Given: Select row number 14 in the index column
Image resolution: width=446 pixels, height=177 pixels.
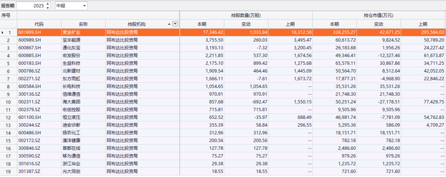Looking at the screenshot, I should tap(8, 132).
